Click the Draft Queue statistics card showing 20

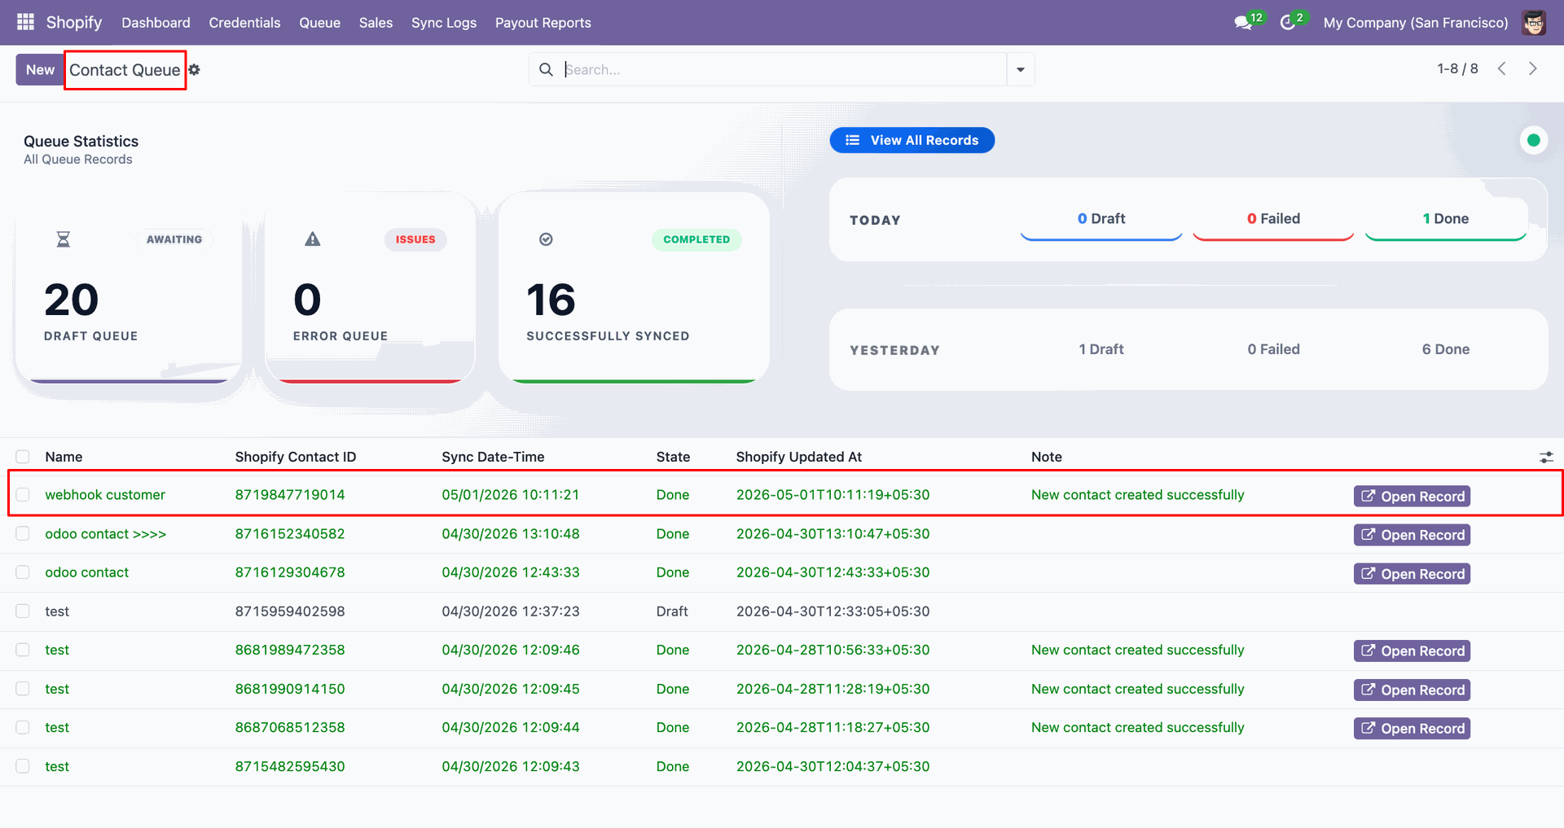pyautogui.click(x=129, y=287)
